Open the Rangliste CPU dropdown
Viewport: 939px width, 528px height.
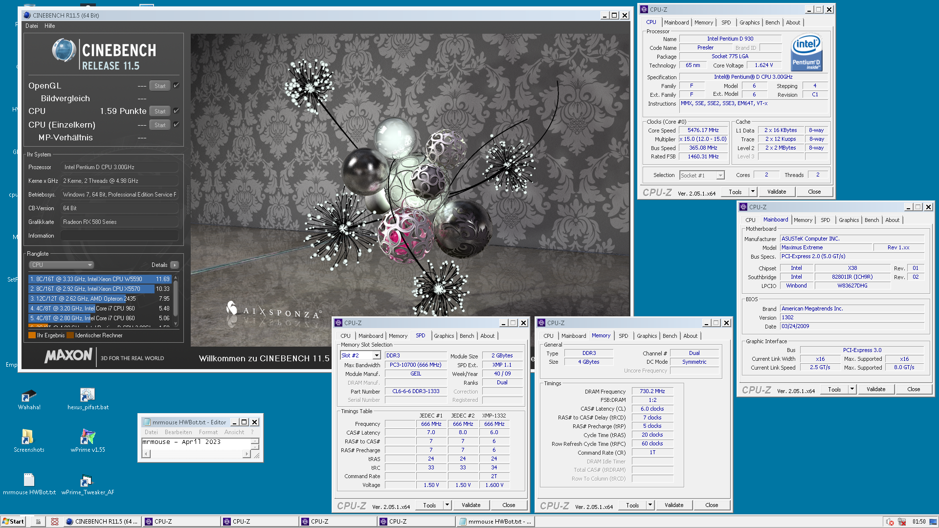click(x=62, y=265)
